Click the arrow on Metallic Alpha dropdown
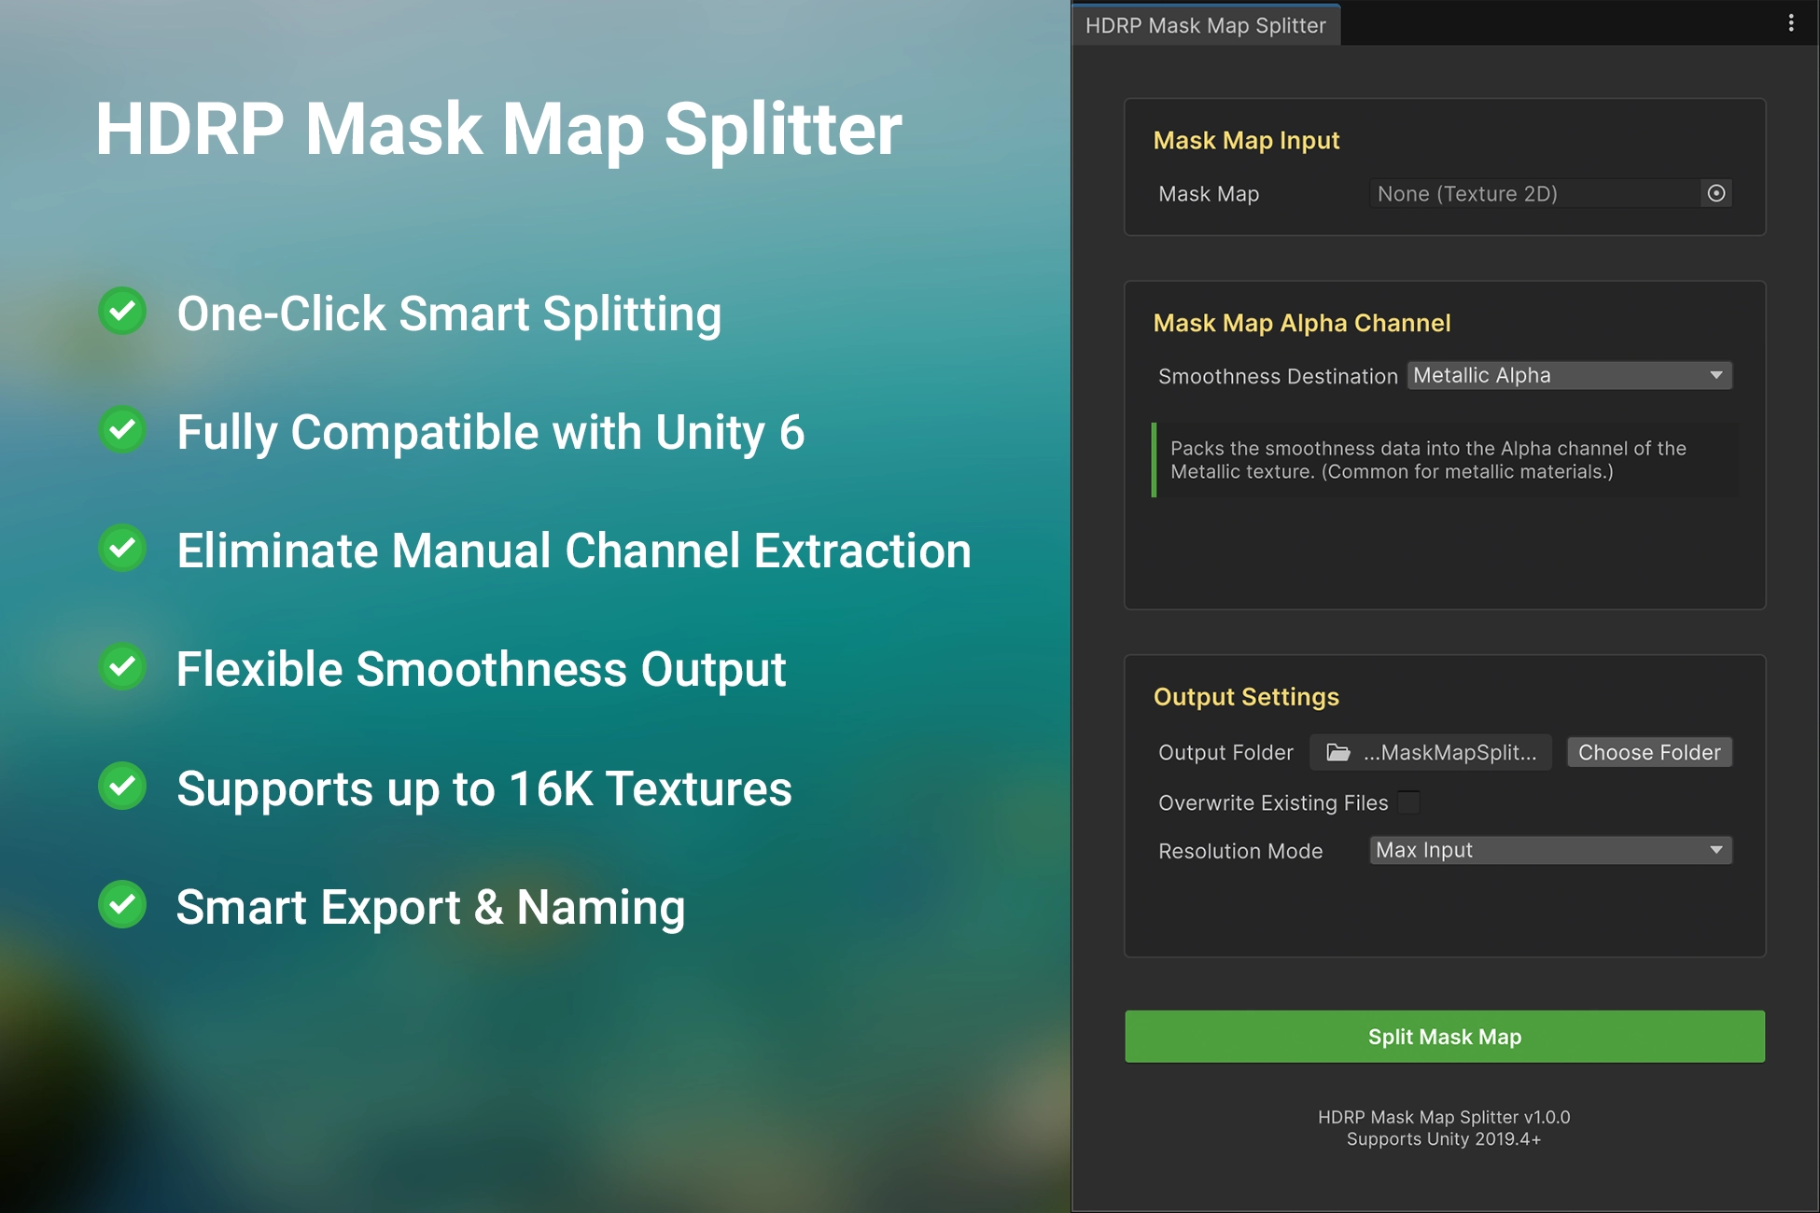The height and width of the screenshot is (1213, 1820). click(1715, 375)
